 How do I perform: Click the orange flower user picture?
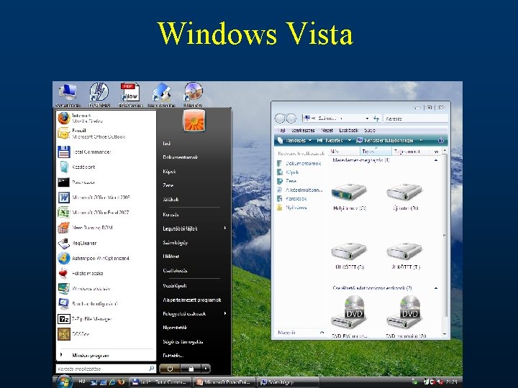click(x=194, y=121)
